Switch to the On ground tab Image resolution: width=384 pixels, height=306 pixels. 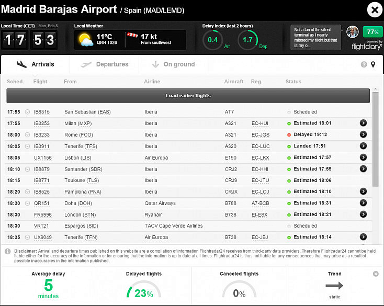173,64
